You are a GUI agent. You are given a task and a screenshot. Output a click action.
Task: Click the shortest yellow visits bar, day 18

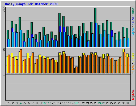(75, 71)
